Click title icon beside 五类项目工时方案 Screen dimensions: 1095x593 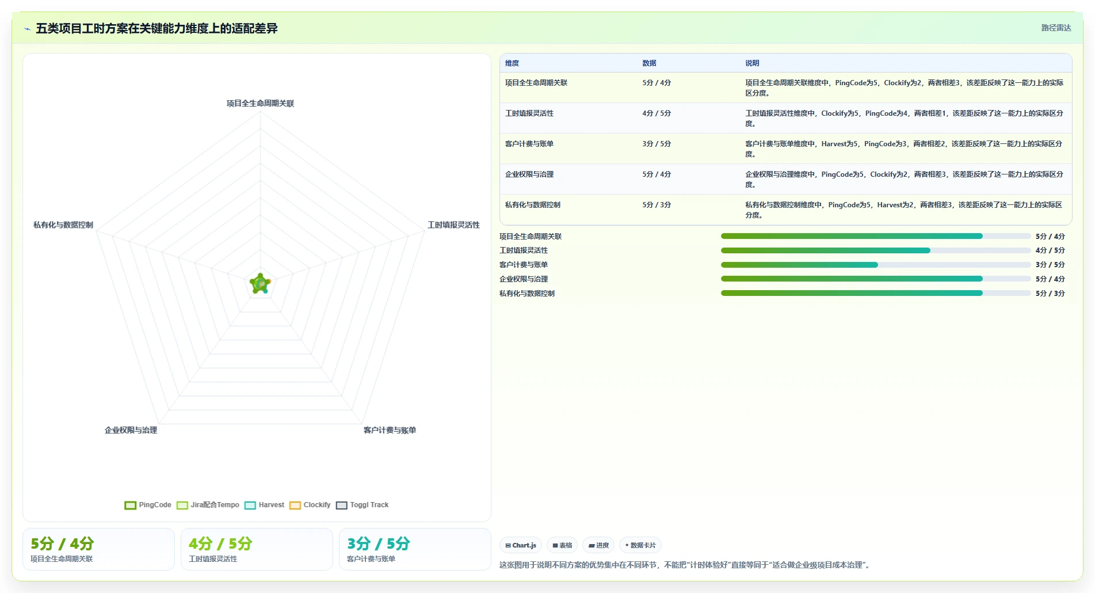27,29
